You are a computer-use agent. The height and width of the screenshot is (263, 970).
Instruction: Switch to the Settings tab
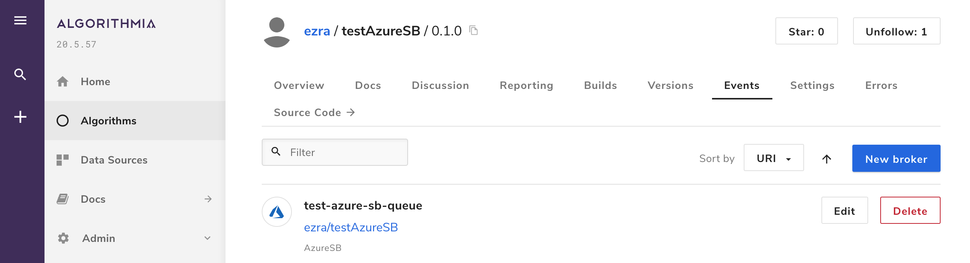[812, 86]
